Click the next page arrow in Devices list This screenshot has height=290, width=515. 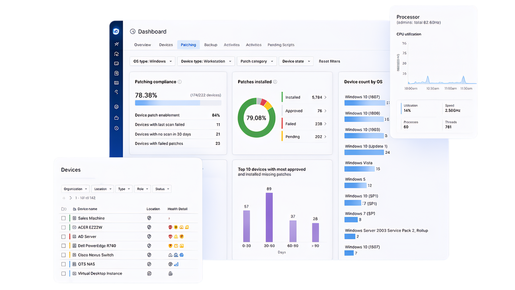point(71,198)
